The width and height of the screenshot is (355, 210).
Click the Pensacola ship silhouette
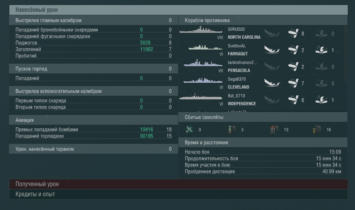tap(203, 63)
